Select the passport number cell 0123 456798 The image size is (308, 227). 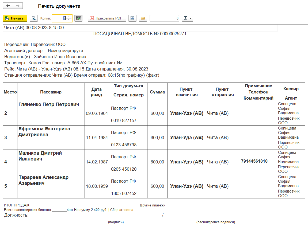(x=124, y=145)
